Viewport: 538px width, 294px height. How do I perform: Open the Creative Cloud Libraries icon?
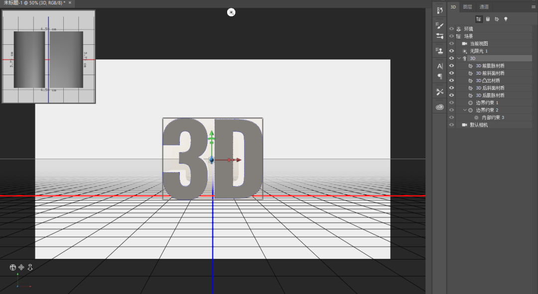(439, 107)
